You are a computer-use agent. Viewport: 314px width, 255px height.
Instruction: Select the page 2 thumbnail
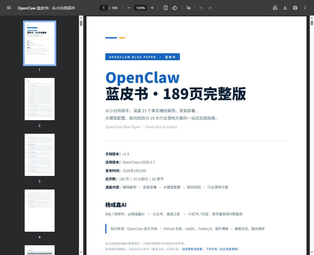tap(40, 99)
